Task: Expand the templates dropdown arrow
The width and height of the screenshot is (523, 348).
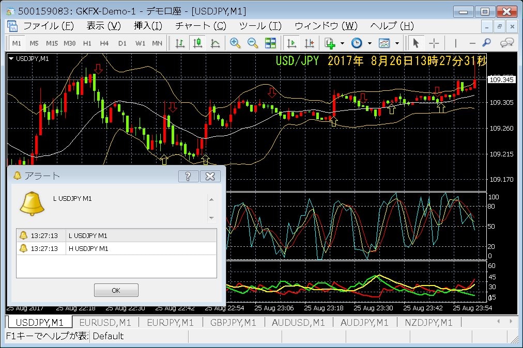Action: pos(397,43)
